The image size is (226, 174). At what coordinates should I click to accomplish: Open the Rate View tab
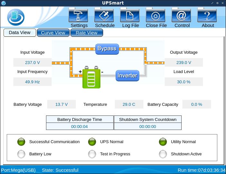tap(87, 33)
